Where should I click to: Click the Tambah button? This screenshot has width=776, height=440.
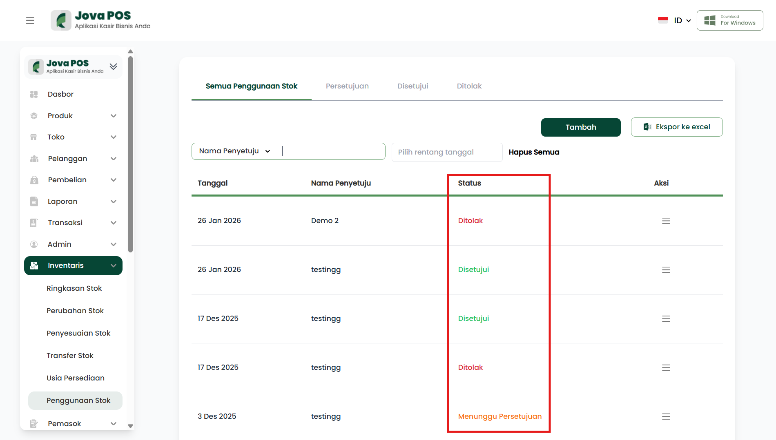click(x=580, y=127)
